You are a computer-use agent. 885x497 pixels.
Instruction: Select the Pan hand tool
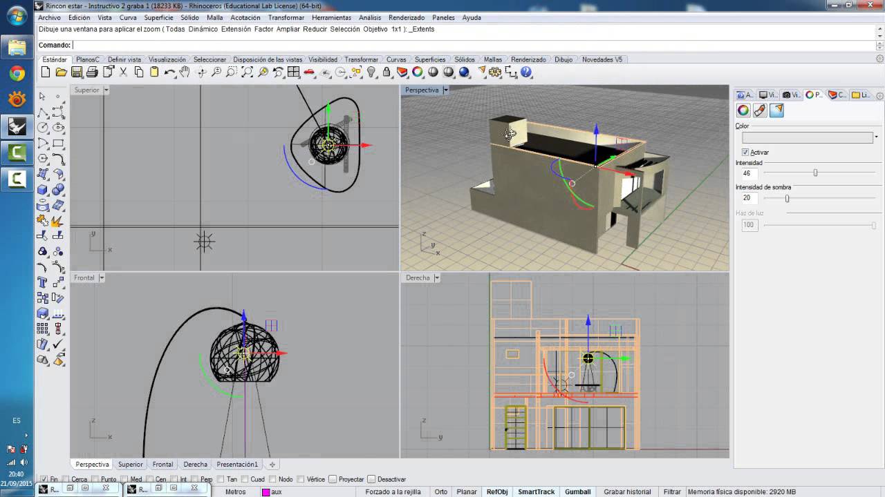pyautogui.click(x=185, y=72)
